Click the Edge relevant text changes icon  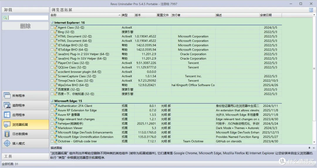coord(56,119)
